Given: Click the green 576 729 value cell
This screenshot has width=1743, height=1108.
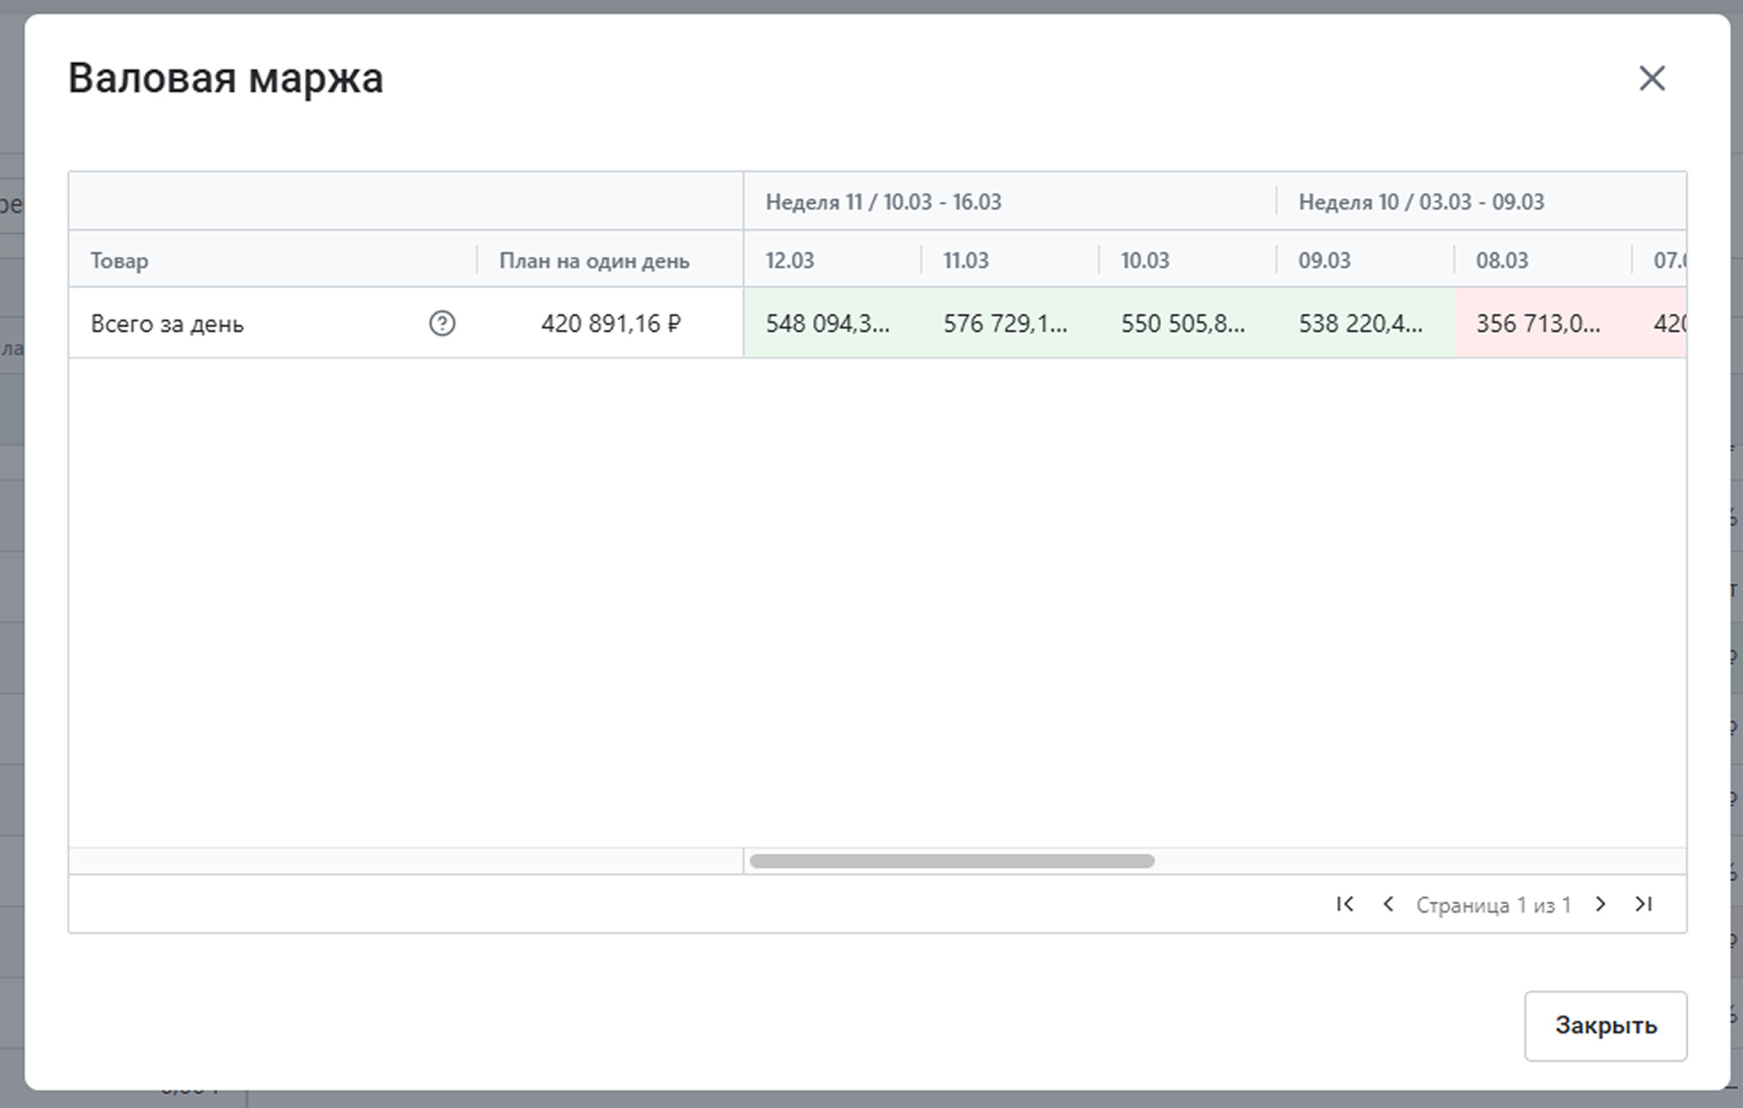Looking at the screenshot, I should (x=1005, y=324).
